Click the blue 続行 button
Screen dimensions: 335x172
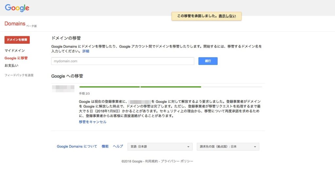208,61
